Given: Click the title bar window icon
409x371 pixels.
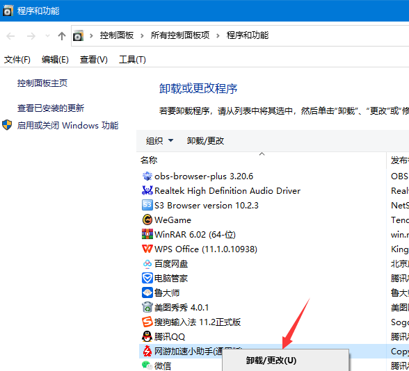Looking at the screenshot, I should 8,10.
